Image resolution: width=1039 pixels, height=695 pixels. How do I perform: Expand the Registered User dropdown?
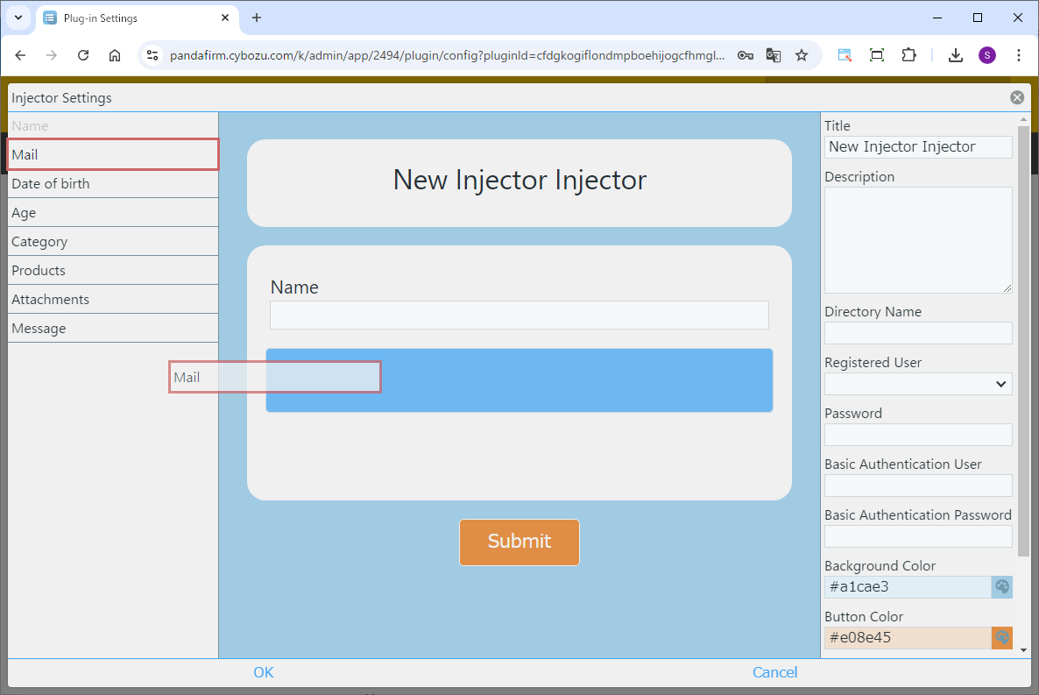[x=918, y=384]
